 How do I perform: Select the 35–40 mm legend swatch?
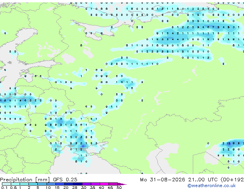click(x=95, y=184)
